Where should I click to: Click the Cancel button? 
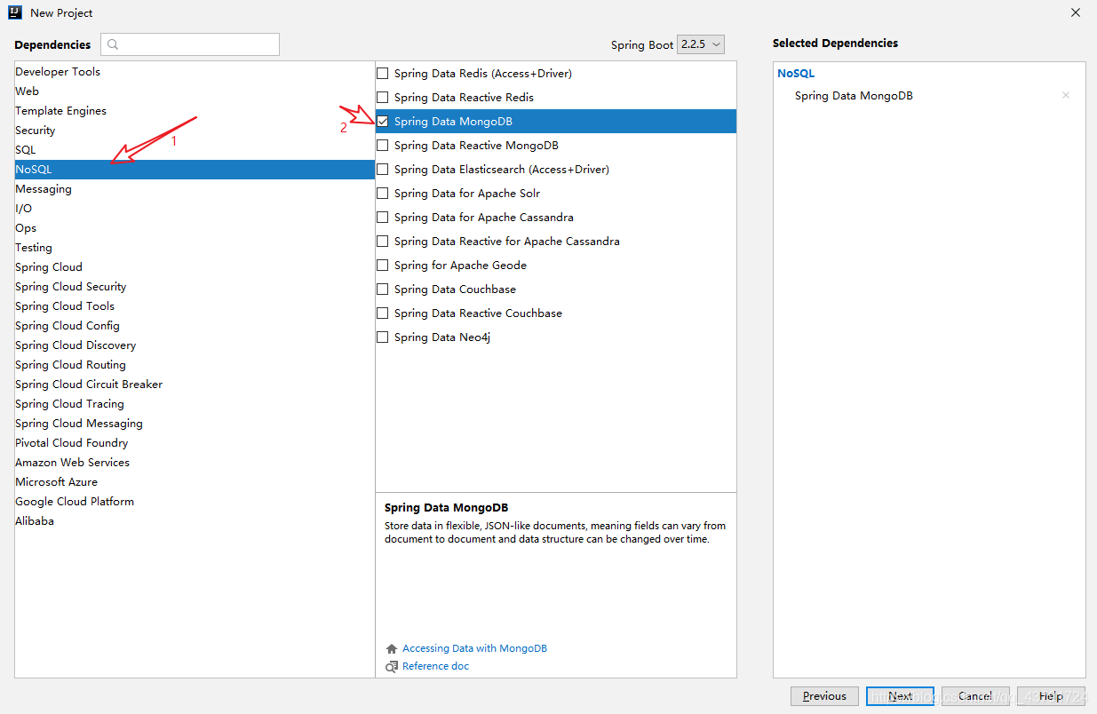point(975,696)
